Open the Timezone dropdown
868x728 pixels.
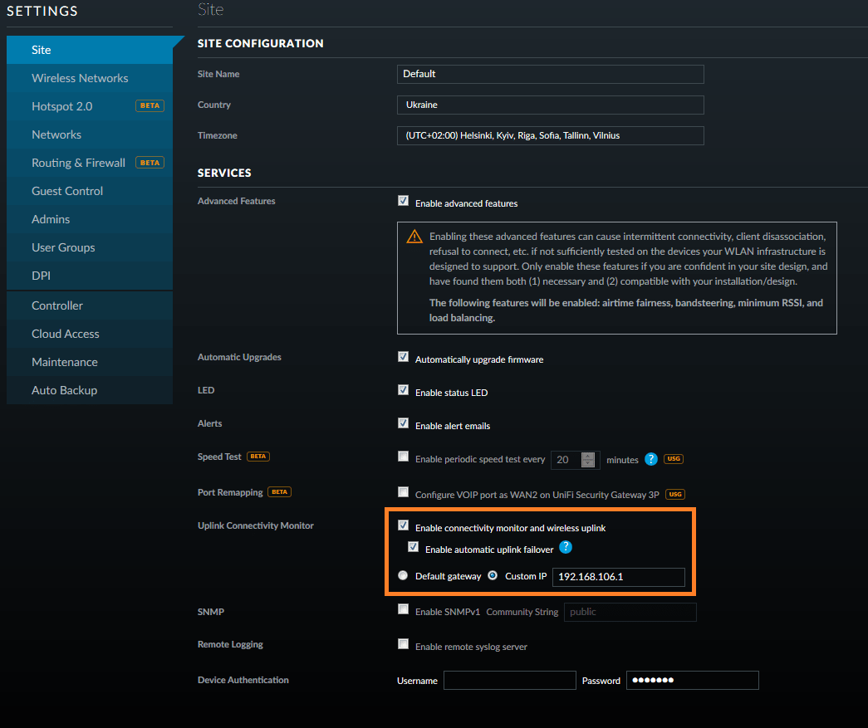click(550, 135)
